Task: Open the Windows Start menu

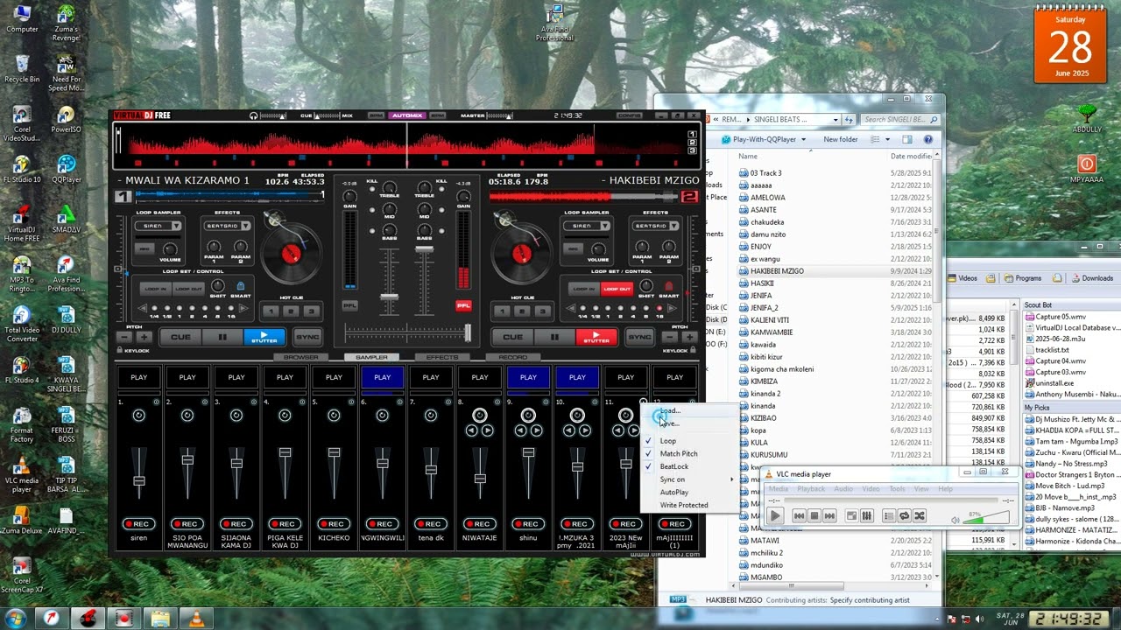Action: tap(16, 618)
